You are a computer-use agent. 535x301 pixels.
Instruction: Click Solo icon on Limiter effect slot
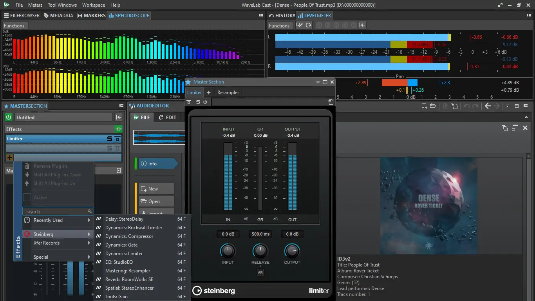[110, 139]
